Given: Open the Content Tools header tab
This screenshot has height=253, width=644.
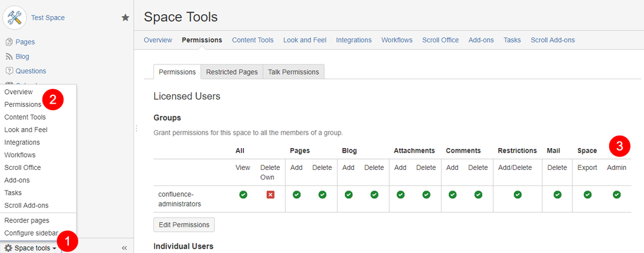Looking at the screenshot, I should tap(253, 40).
